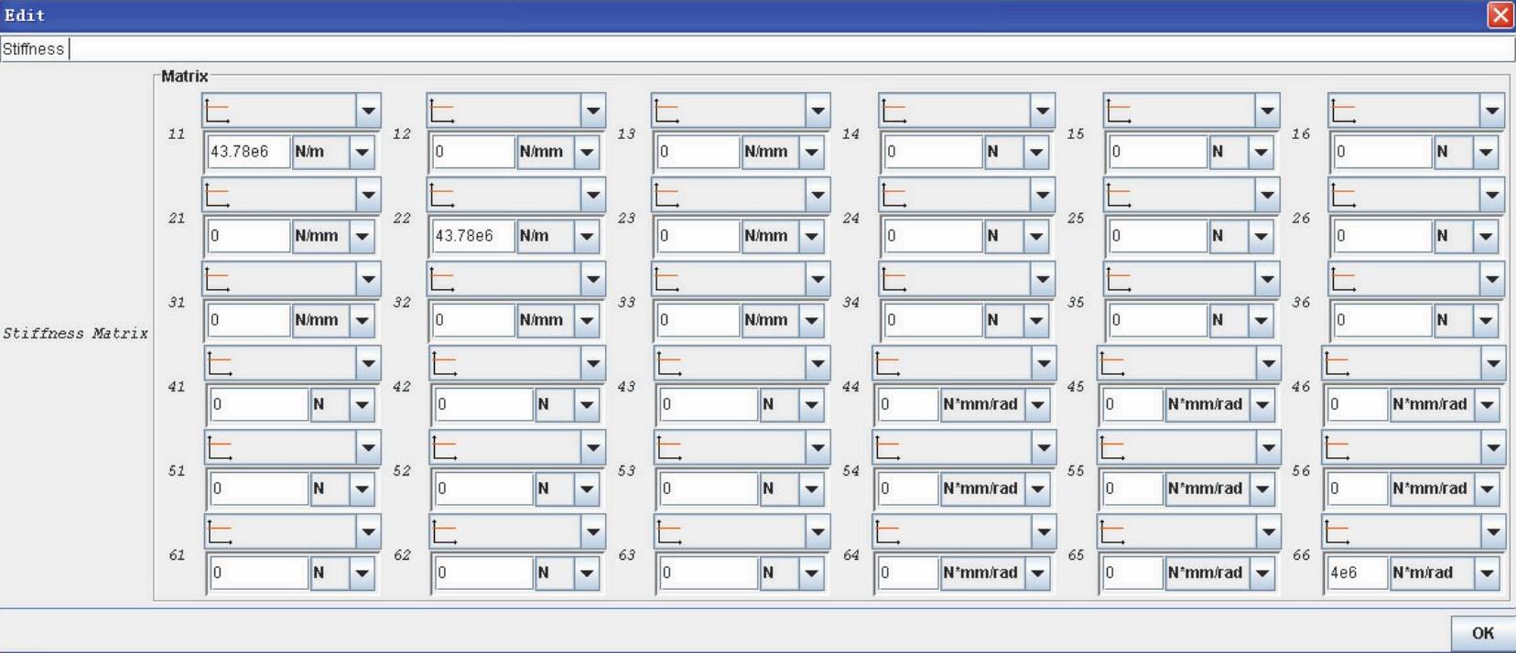Click the graph icon above matrix entry 11
The height and width of the screenshot is (653, 1516).
pyautogui.click(x=217, y=112)
